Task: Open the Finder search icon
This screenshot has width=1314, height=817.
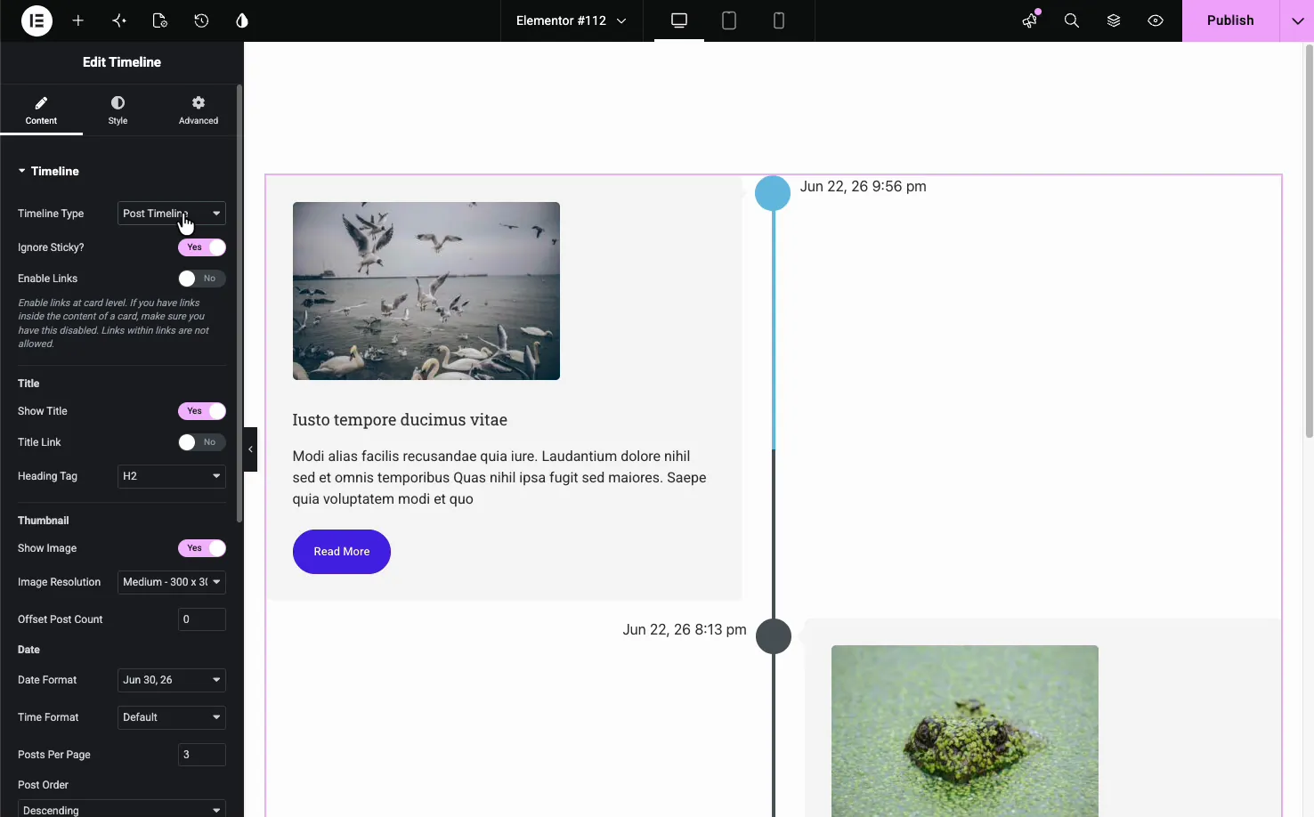Action: [x=1072, y=20]
